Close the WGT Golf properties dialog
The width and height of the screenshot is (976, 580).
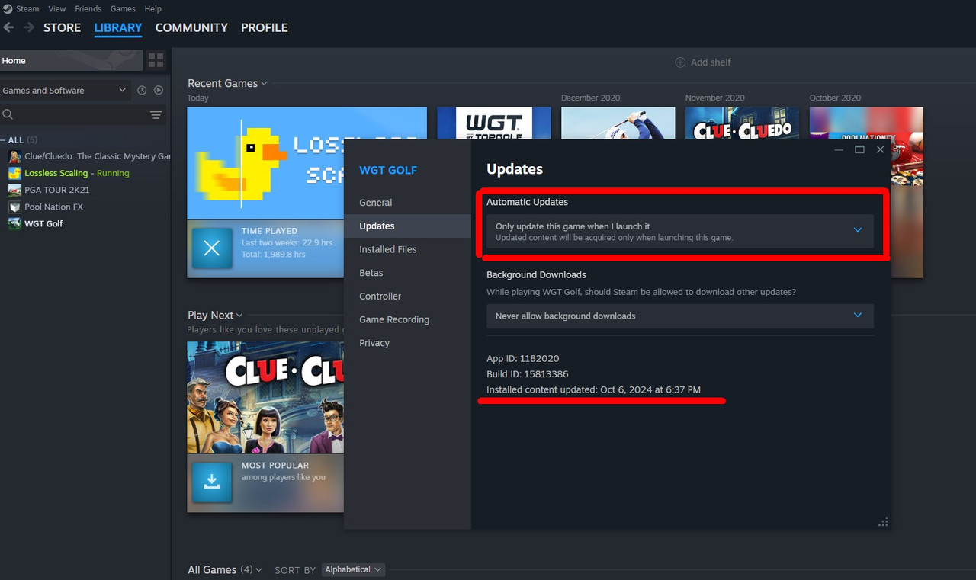coord(880,150)
